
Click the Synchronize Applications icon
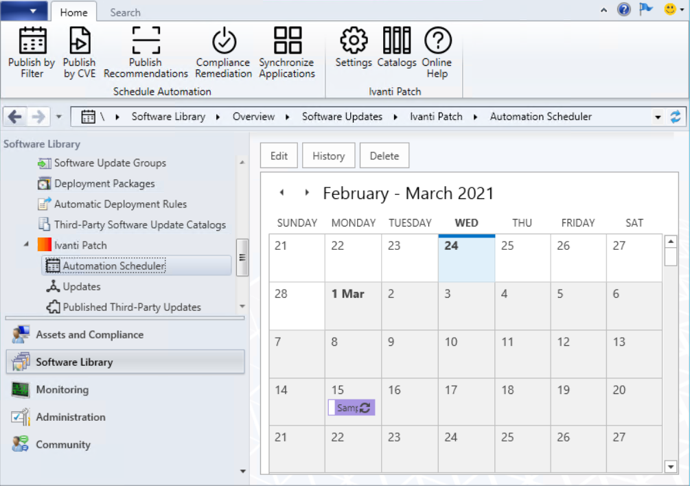(x=287, y=41)
